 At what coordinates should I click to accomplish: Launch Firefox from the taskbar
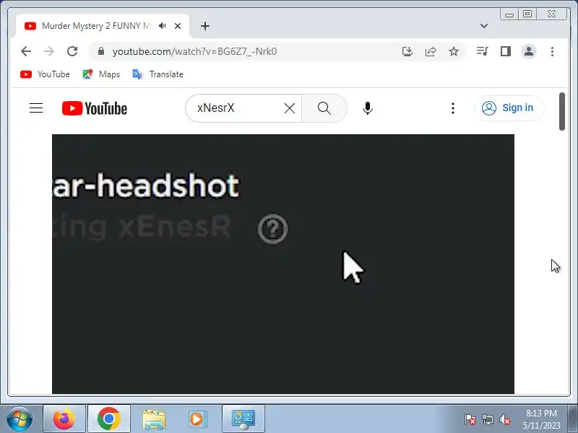point(64,419)
